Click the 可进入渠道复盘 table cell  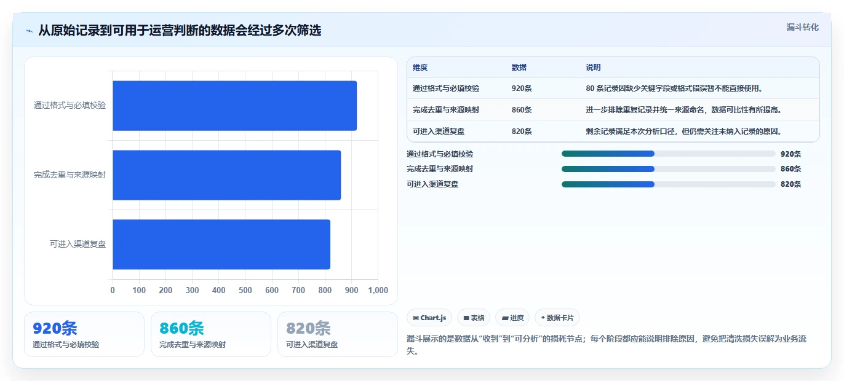click(439, 132)
